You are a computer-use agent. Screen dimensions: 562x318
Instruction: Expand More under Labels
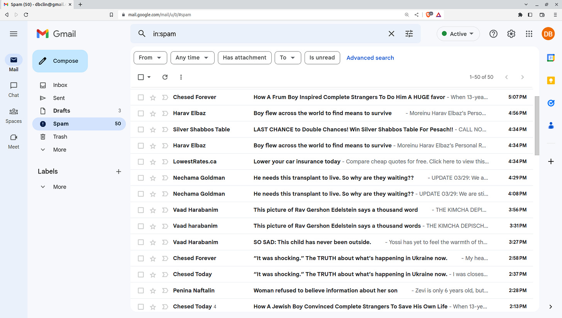pos(59,187)
